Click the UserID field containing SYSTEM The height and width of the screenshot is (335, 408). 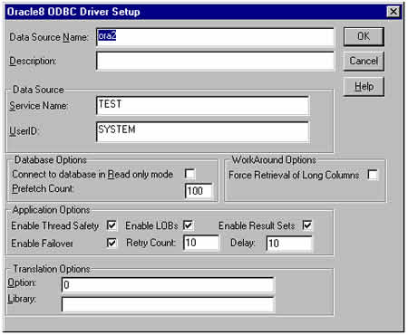[202, 131]
